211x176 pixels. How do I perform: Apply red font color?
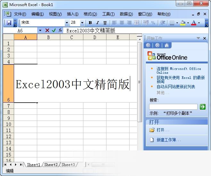(x=194, y=23)
